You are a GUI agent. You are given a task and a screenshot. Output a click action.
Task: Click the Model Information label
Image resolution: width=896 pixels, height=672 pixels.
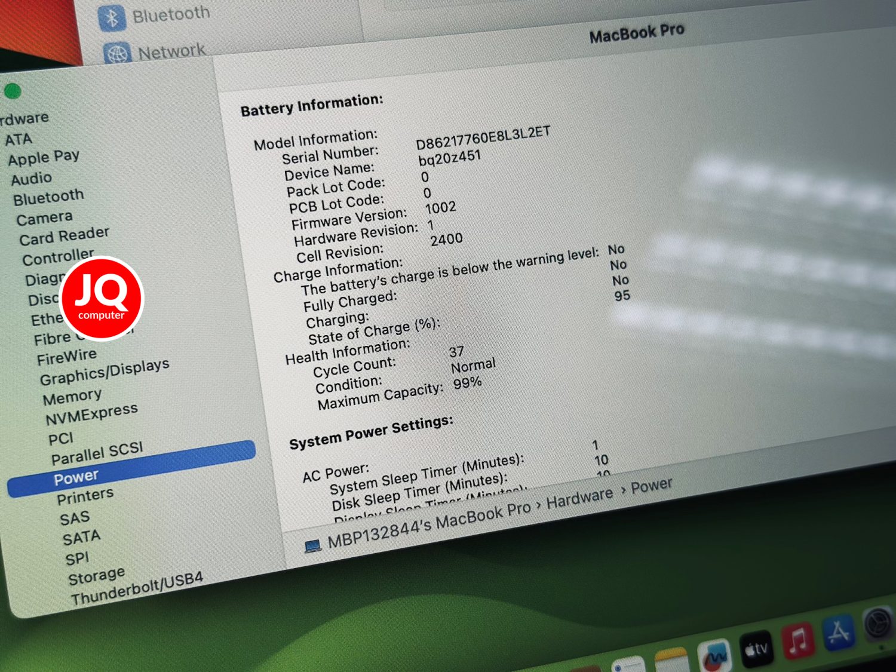(315, 140)
